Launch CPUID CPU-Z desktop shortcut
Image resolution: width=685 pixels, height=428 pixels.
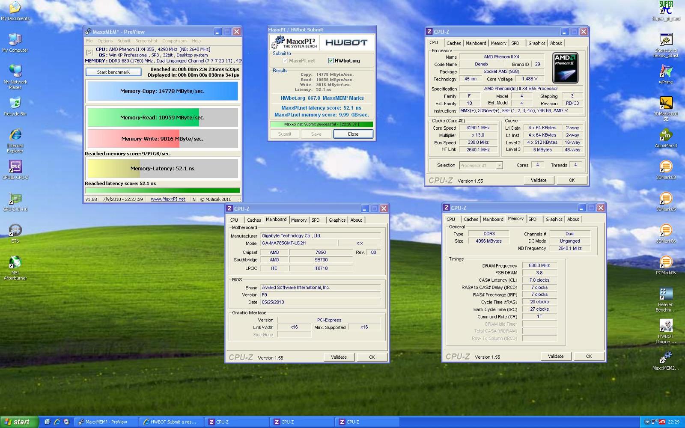click(x=15, y=169)
